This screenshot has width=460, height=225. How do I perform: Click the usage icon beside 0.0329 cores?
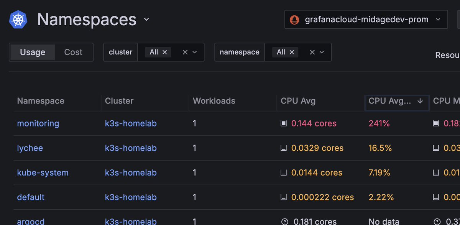pyautogui.click(x=284, y=148)
